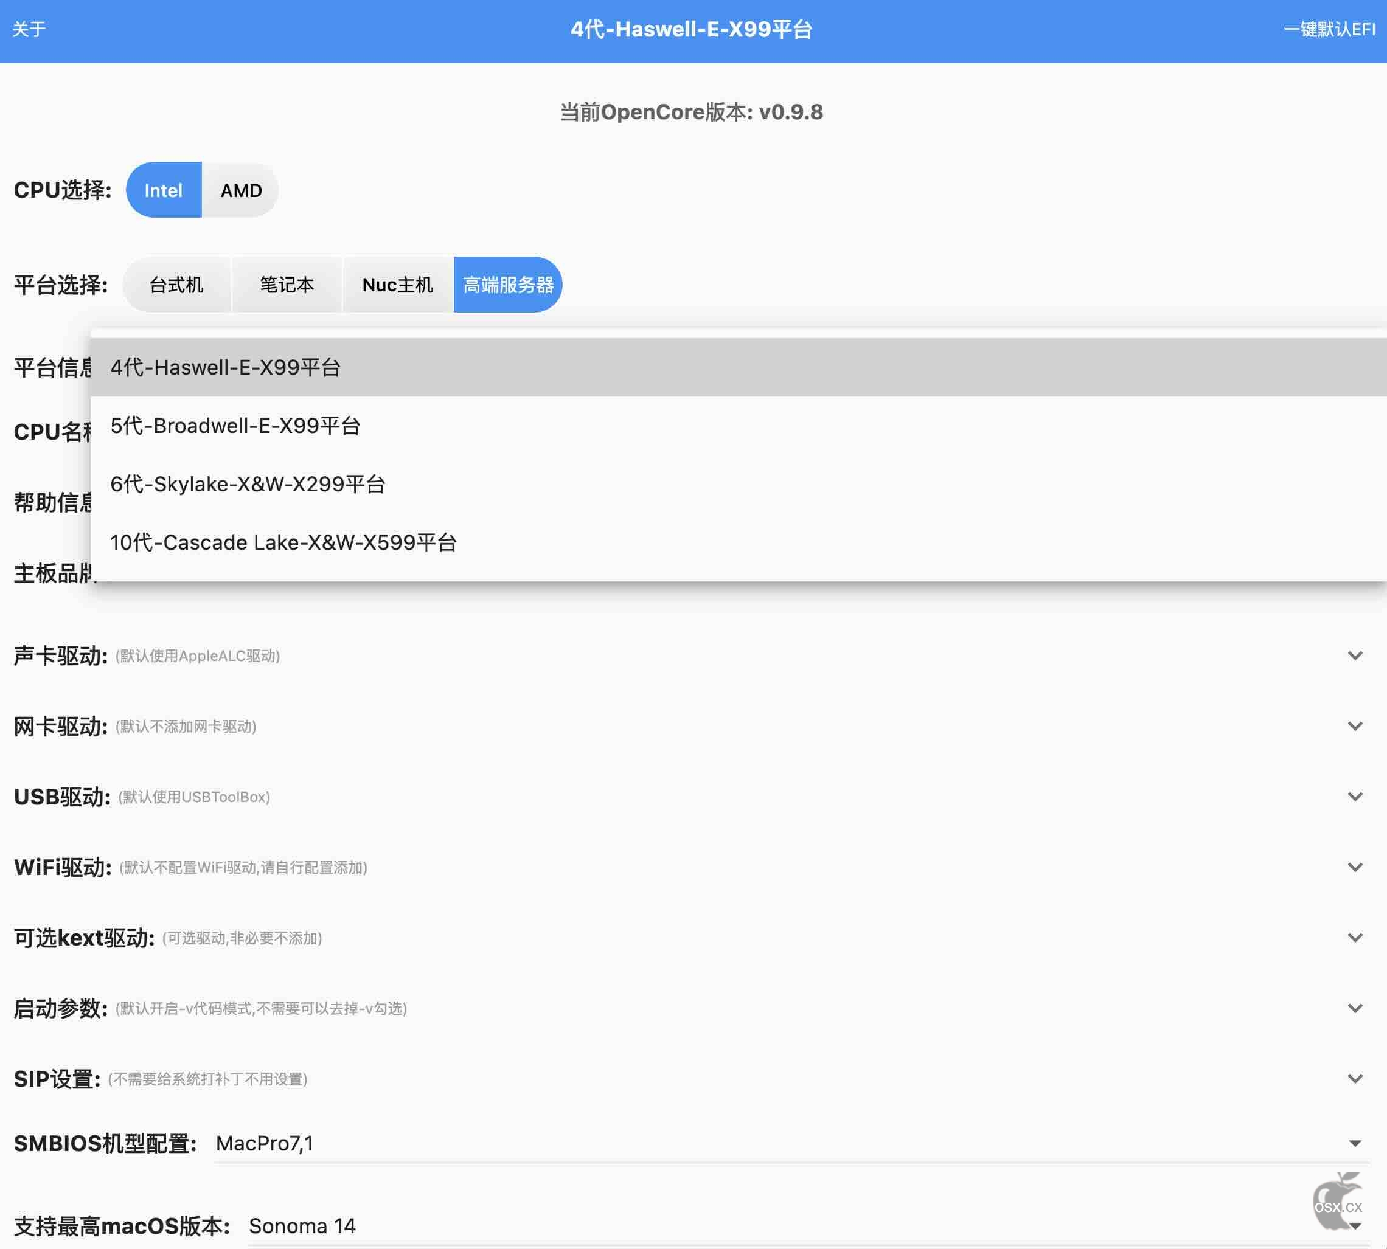Open the 关于 (About) page
The image size is (1387, 1249).
tap(29, 30)
